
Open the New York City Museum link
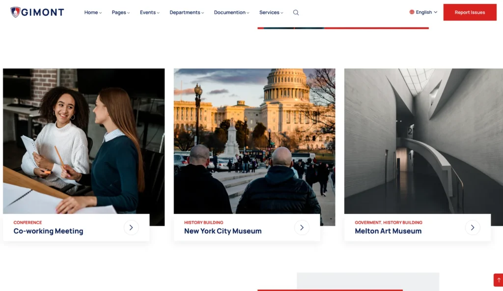[223, 231]
